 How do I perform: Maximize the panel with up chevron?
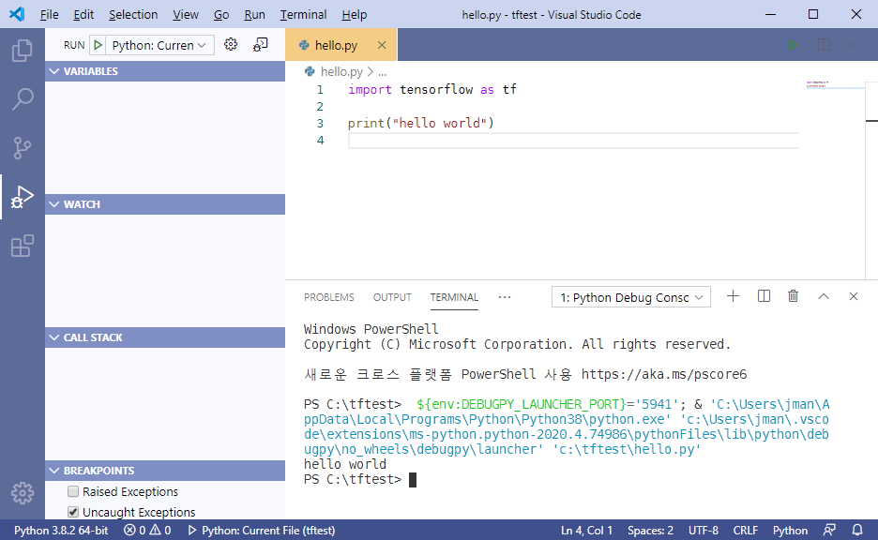(824, 296)
